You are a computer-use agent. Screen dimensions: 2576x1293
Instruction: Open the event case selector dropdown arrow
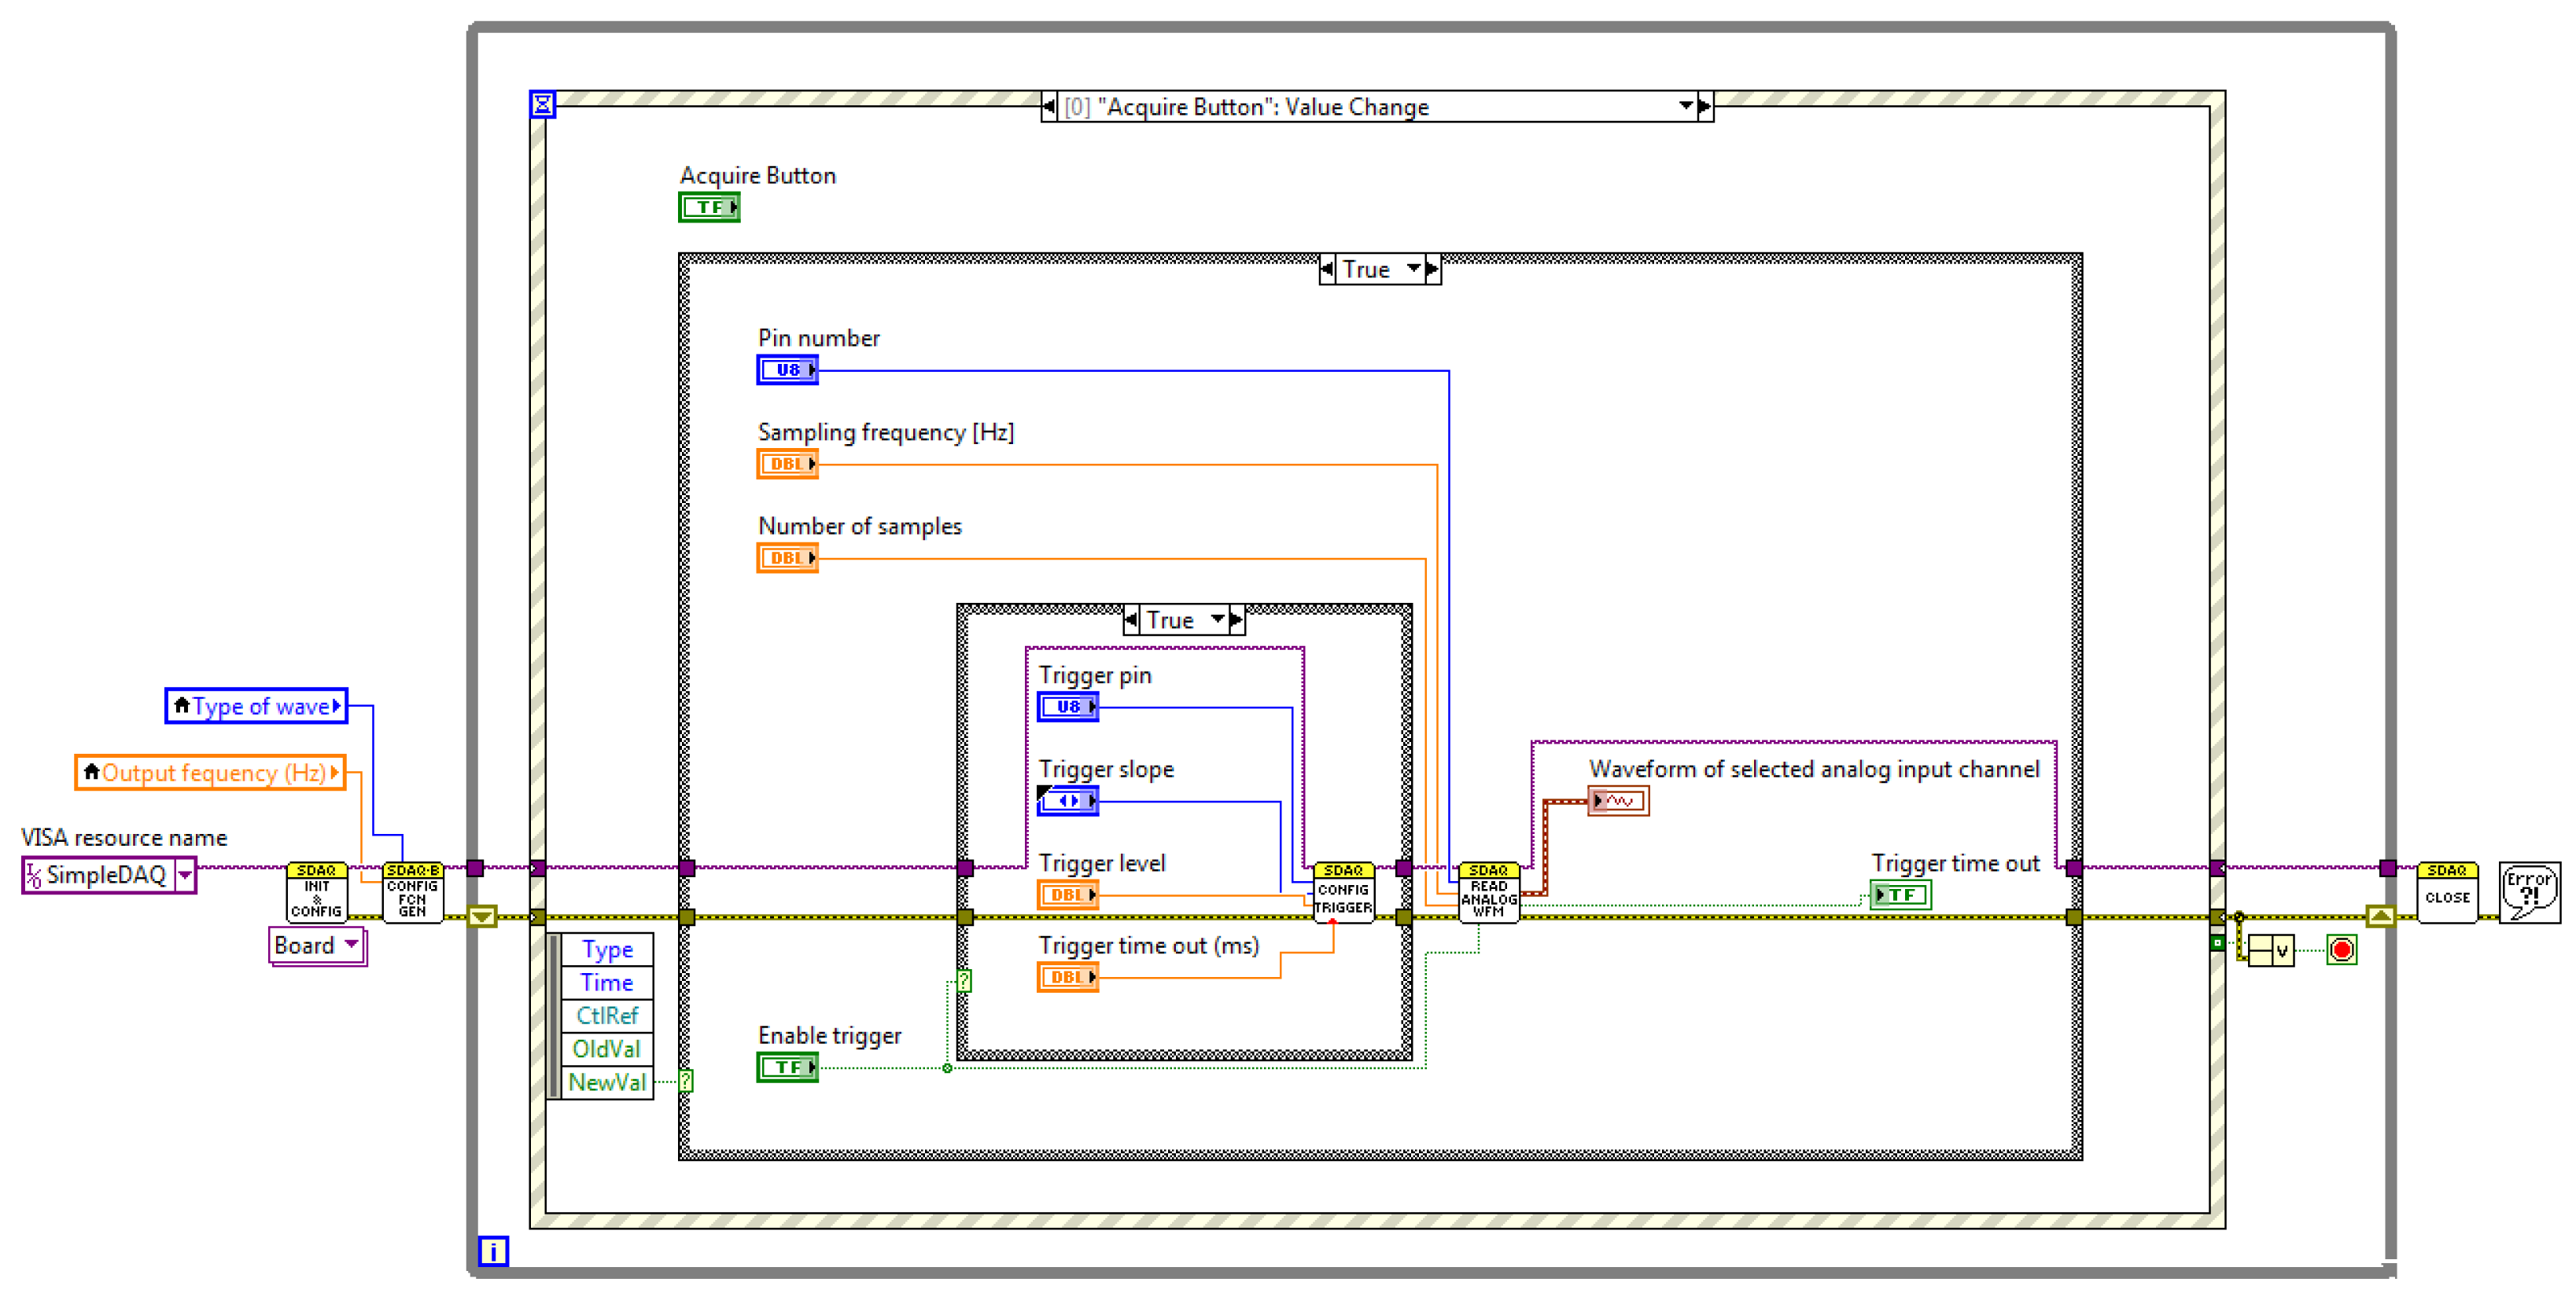1685,106
